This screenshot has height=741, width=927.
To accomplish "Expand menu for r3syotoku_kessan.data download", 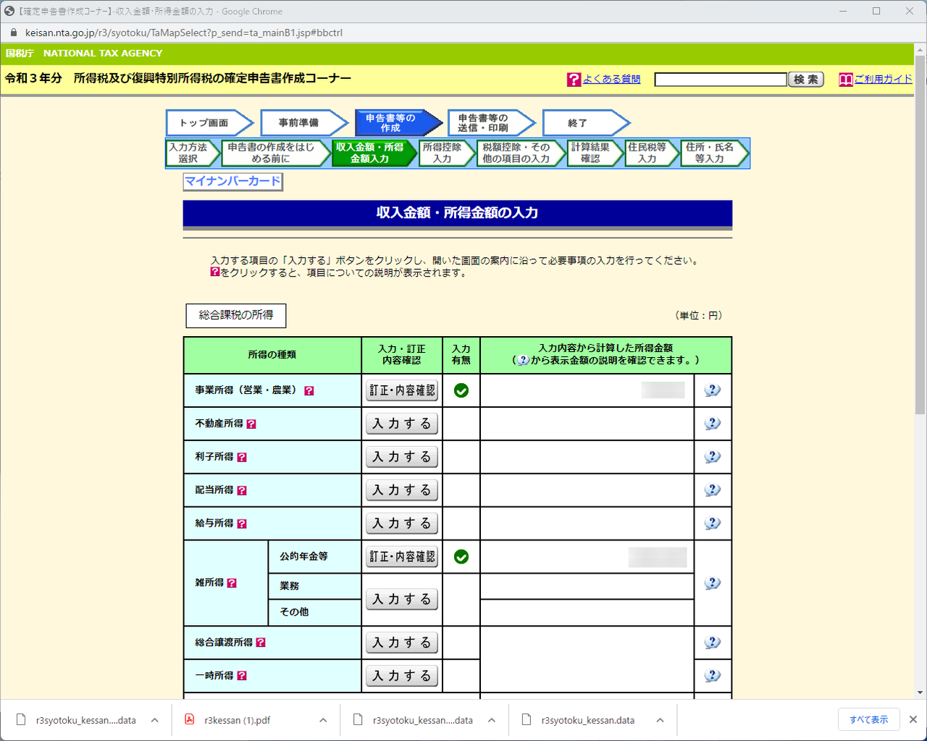I will coord(660,720).
